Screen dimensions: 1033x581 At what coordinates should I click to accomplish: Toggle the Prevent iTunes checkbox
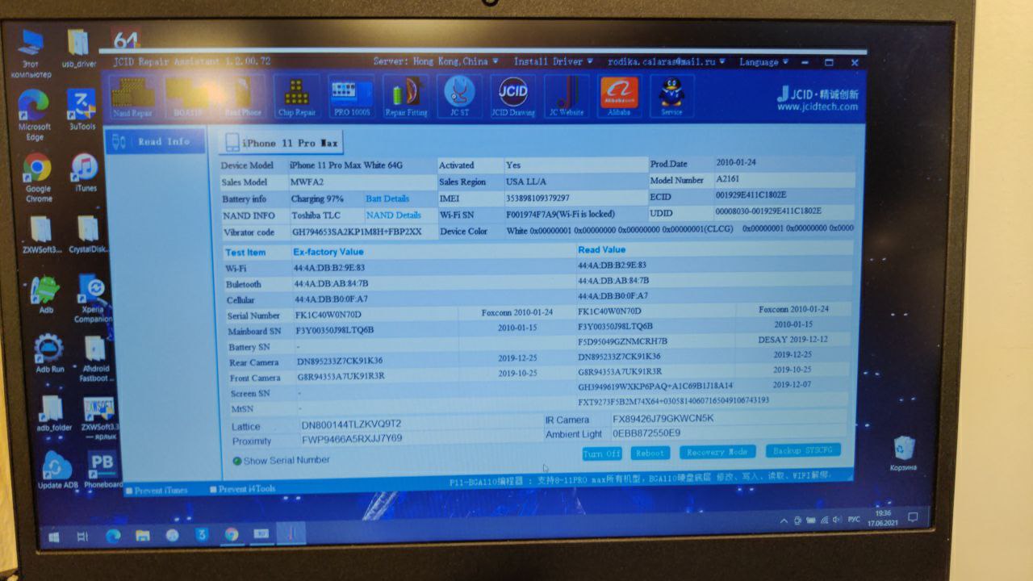[130, 490]
